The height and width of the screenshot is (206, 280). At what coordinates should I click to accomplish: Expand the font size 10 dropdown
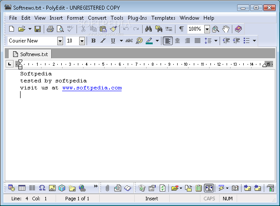[82, 41]
